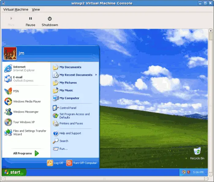The width and height of the screenshot is (214, 182).
Task: Shutdown the virtual machine
Action: (50, 21)
